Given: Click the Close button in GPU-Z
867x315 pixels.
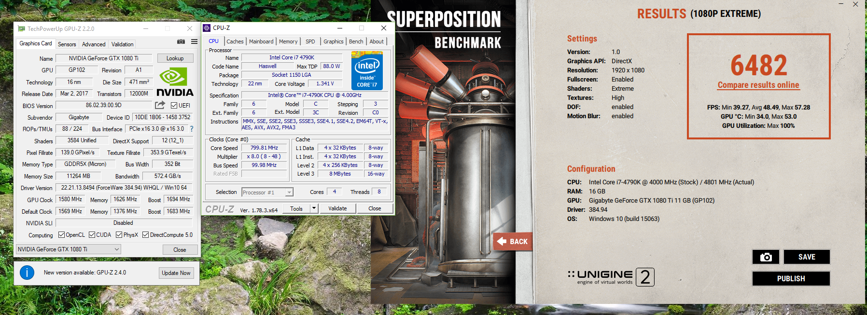Looking at the screenshot, I should coord(180,249).
